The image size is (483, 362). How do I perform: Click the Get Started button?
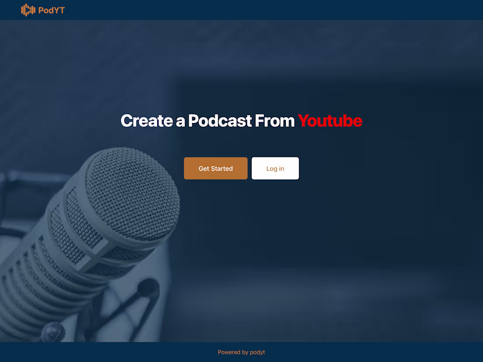[216, 168]
